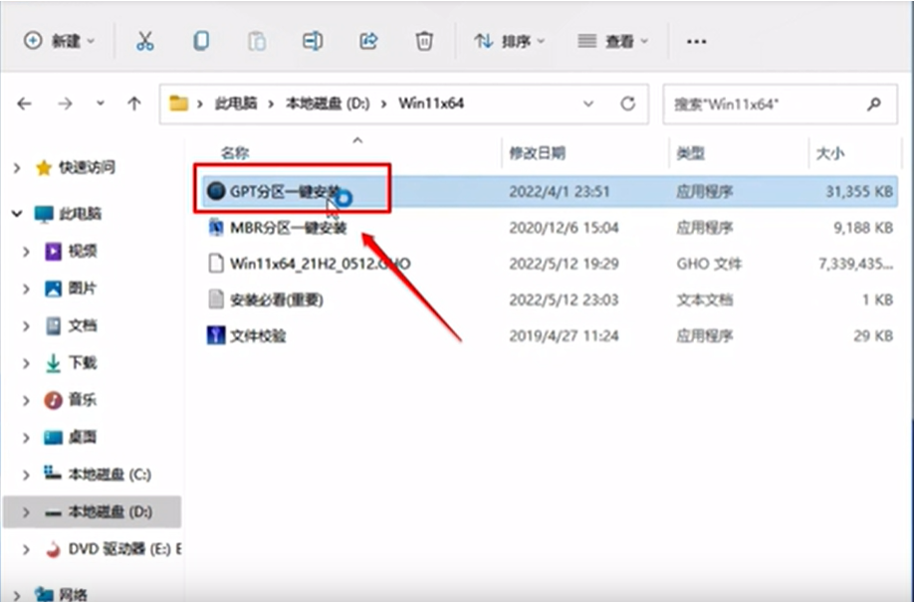
Task: Expand the 视频 folder node
Action: [26, 251]
